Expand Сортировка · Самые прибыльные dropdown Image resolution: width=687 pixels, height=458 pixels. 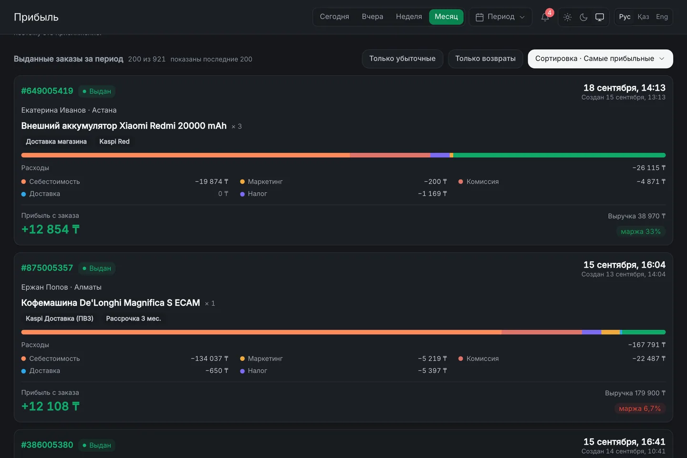pos(600,59)
